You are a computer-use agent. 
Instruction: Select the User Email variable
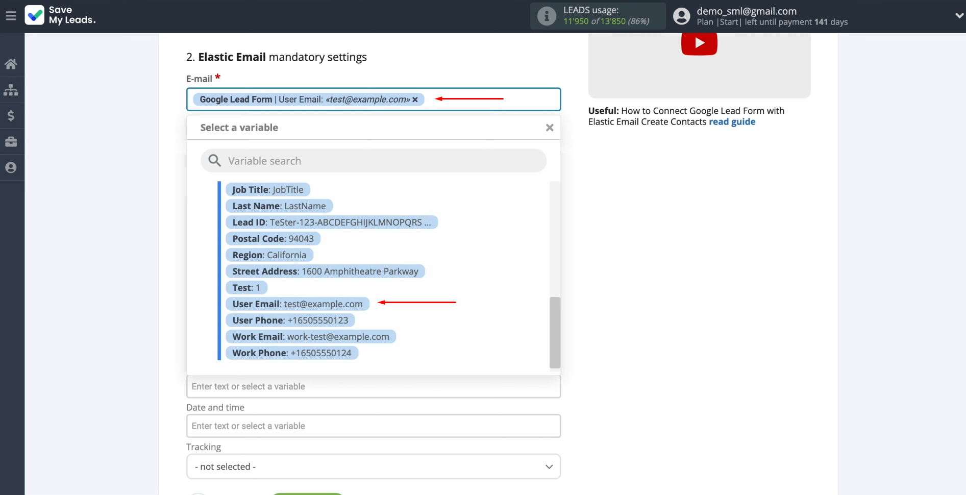[298, 304]
